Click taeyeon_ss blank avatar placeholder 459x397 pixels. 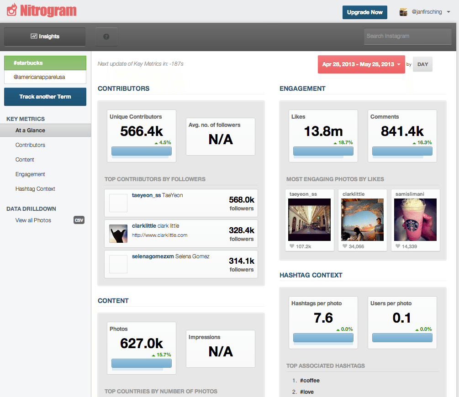coord(118,203)
